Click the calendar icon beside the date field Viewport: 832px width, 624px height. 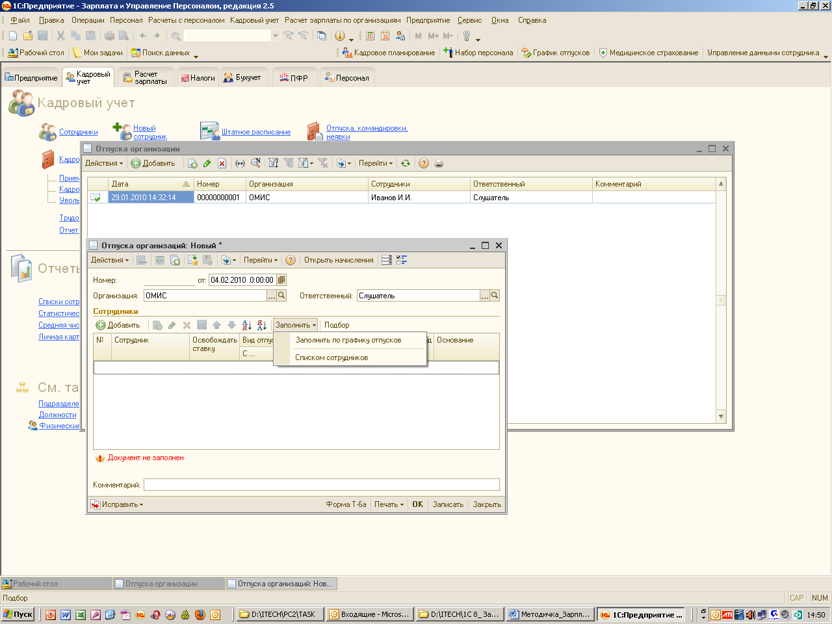click(x=281, y=280)
